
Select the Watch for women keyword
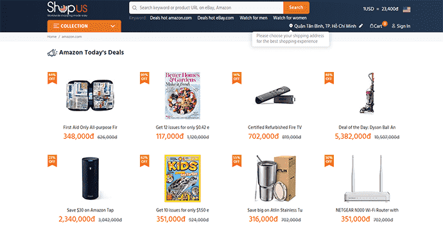(290, 18)
